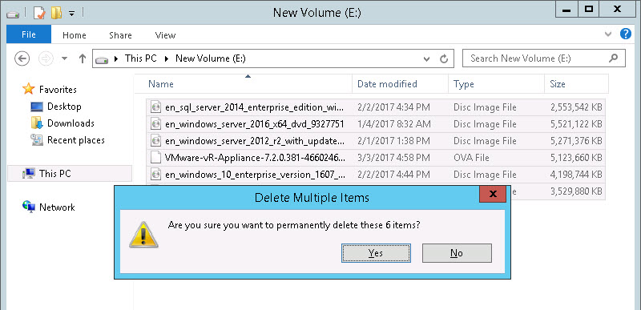Click the This PC computer icon
The width and height of the screenshot is (641, 310).
[x=29, y=174]
